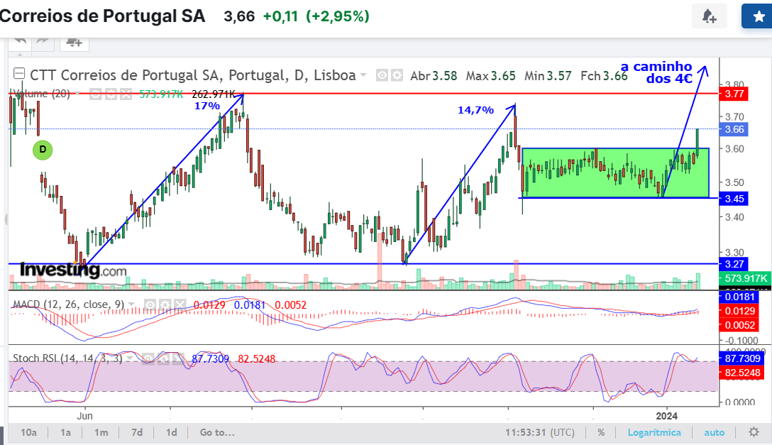Click the MACD 0.0052 axis label
This screenshot has width=772, height=445.
(739, 325)
